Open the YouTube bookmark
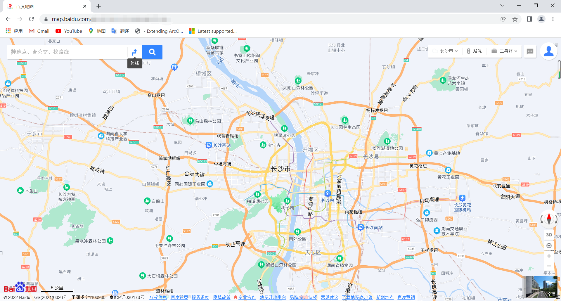Viewport: 561px width, 301px height. (x=68, y=31)
